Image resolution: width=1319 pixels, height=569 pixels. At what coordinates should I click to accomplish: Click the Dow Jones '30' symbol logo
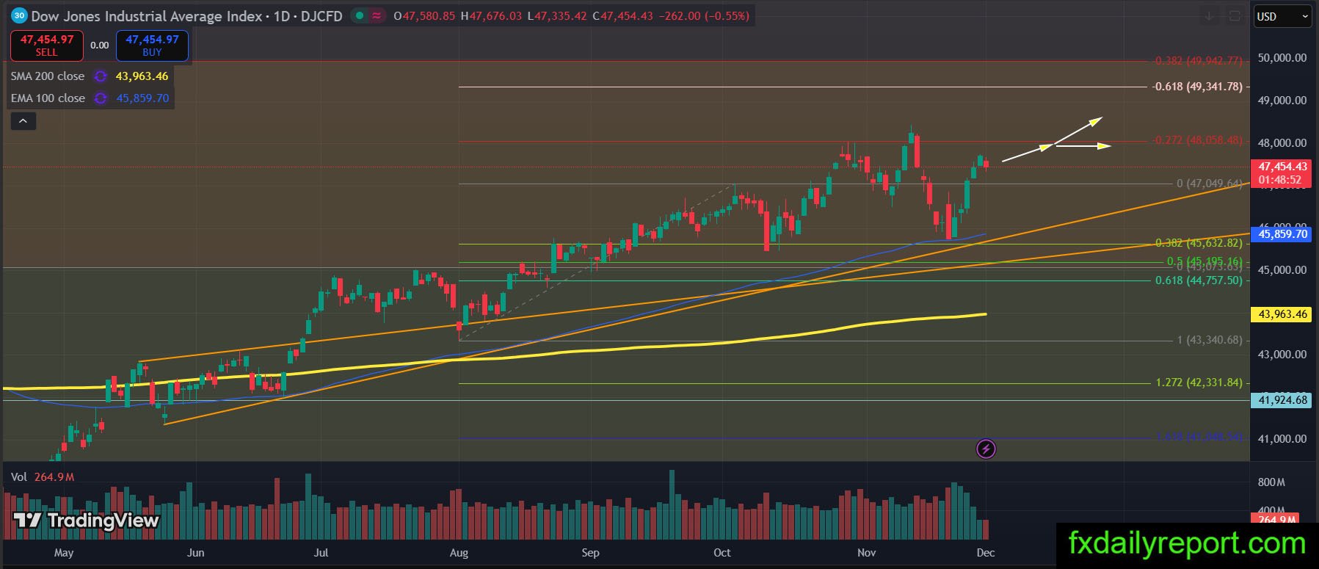click(x=19, y=15)
